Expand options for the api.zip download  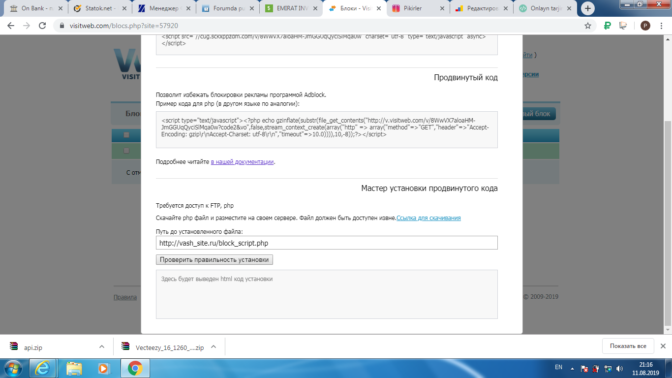(102, 346)
